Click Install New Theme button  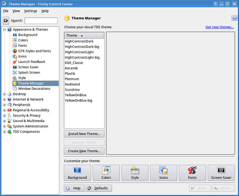[84, 134]
